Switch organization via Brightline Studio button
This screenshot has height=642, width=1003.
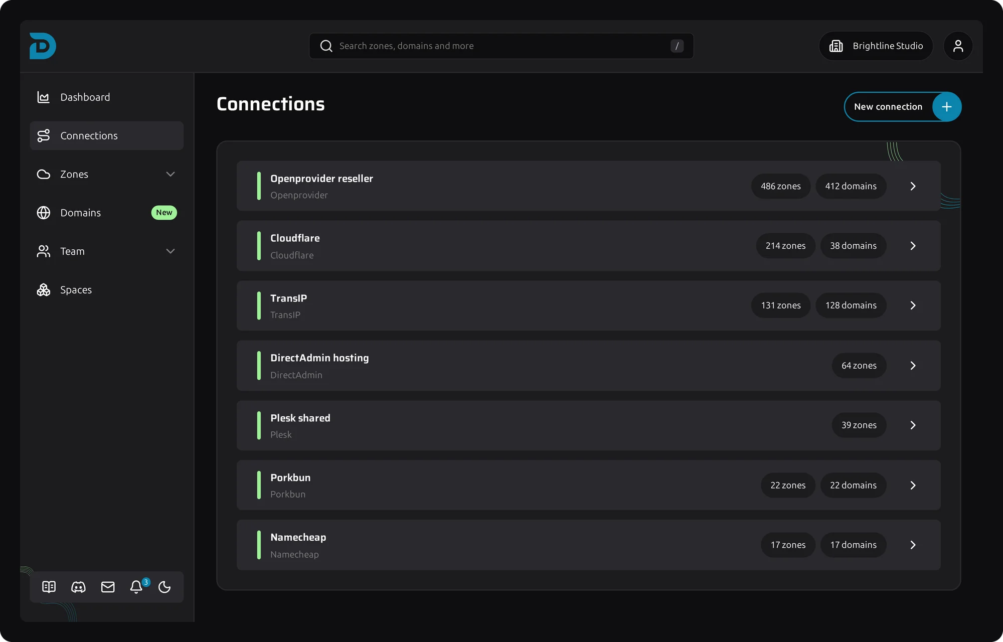[x=876, y=46]
